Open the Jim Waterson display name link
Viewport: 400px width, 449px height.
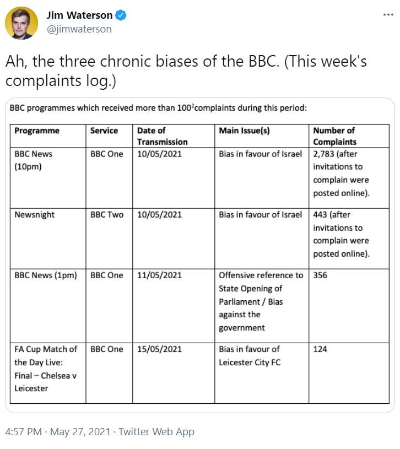coord(79,15)
